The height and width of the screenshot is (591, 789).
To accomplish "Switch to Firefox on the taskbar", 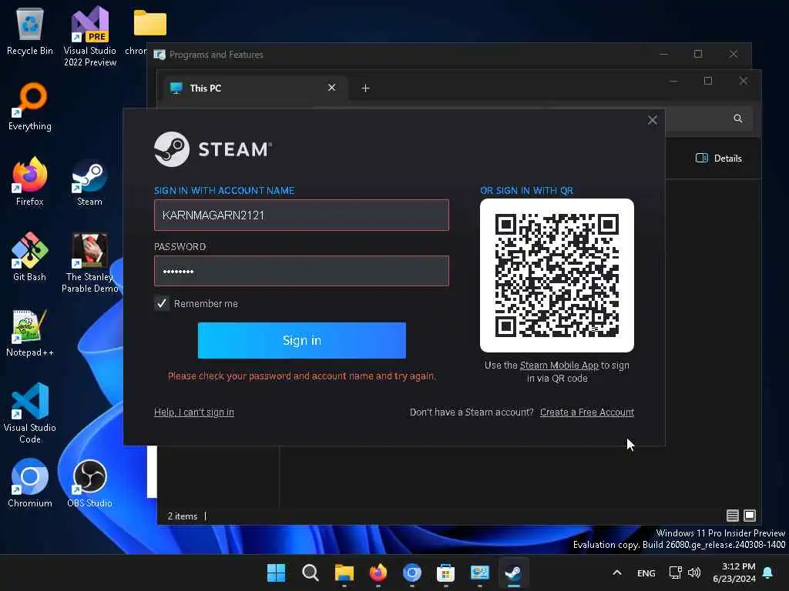I will click(378, 573).
